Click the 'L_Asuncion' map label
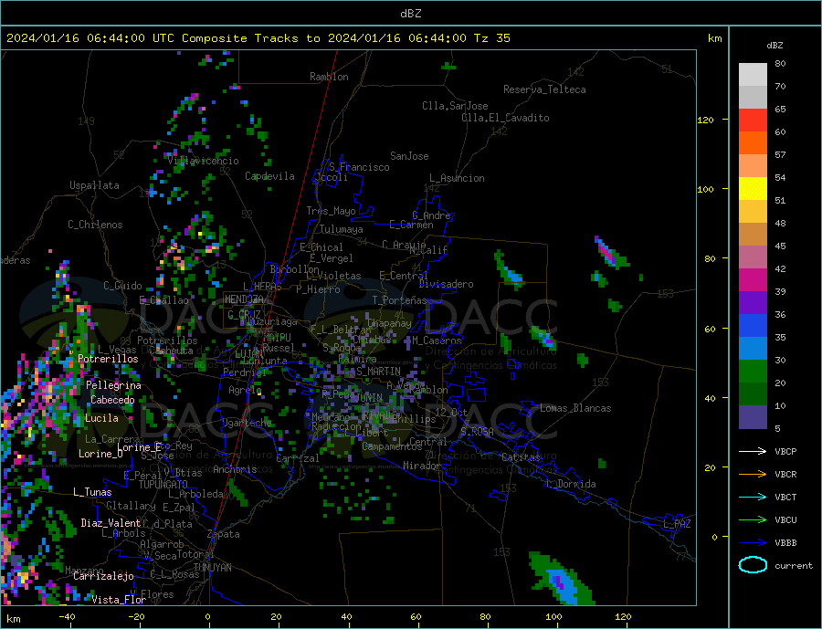Viewport: 822px width, 629px height. tap(457, 178)
